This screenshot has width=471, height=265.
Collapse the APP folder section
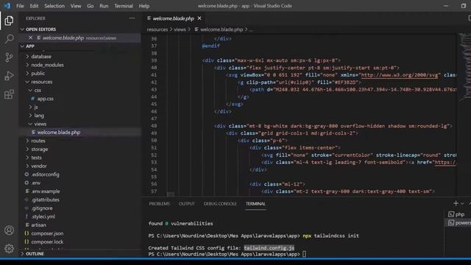coord(30,46)
